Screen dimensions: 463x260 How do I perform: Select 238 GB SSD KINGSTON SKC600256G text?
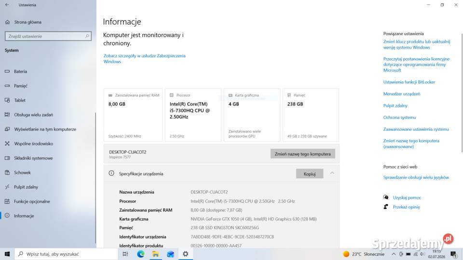[x=225, y=228]
